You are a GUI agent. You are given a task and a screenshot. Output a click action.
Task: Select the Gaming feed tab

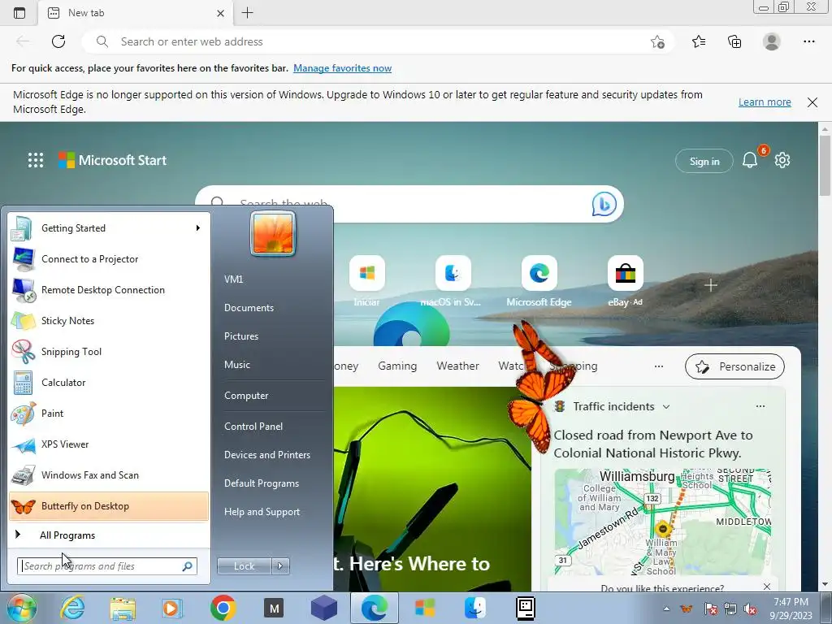pyautogui.click(x=397, y=366)
